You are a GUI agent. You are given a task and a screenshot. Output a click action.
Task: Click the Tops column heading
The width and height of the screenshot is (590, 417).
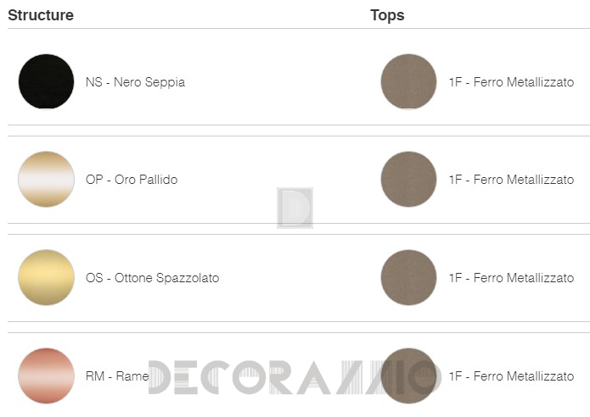click(387, 15)
